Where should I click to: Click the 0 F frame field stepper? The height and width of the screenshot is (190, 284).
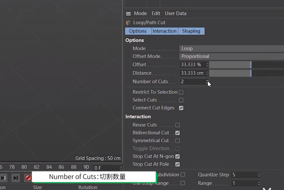(x=121, y=168)
